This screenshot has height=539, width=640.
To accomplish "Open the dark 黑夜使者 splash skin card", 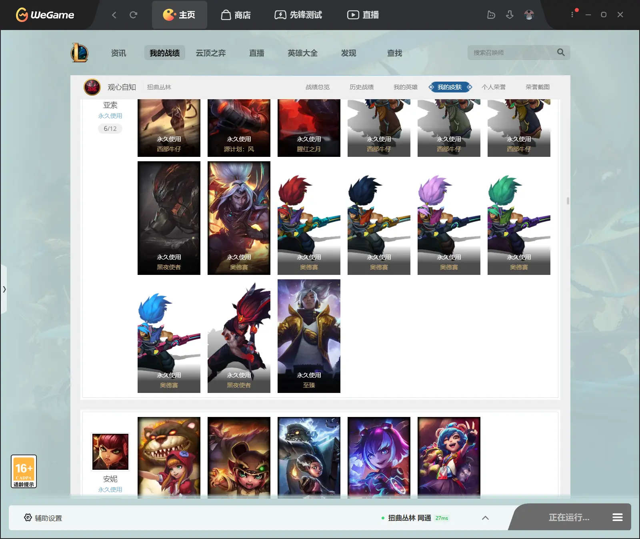I will [169, 218].
